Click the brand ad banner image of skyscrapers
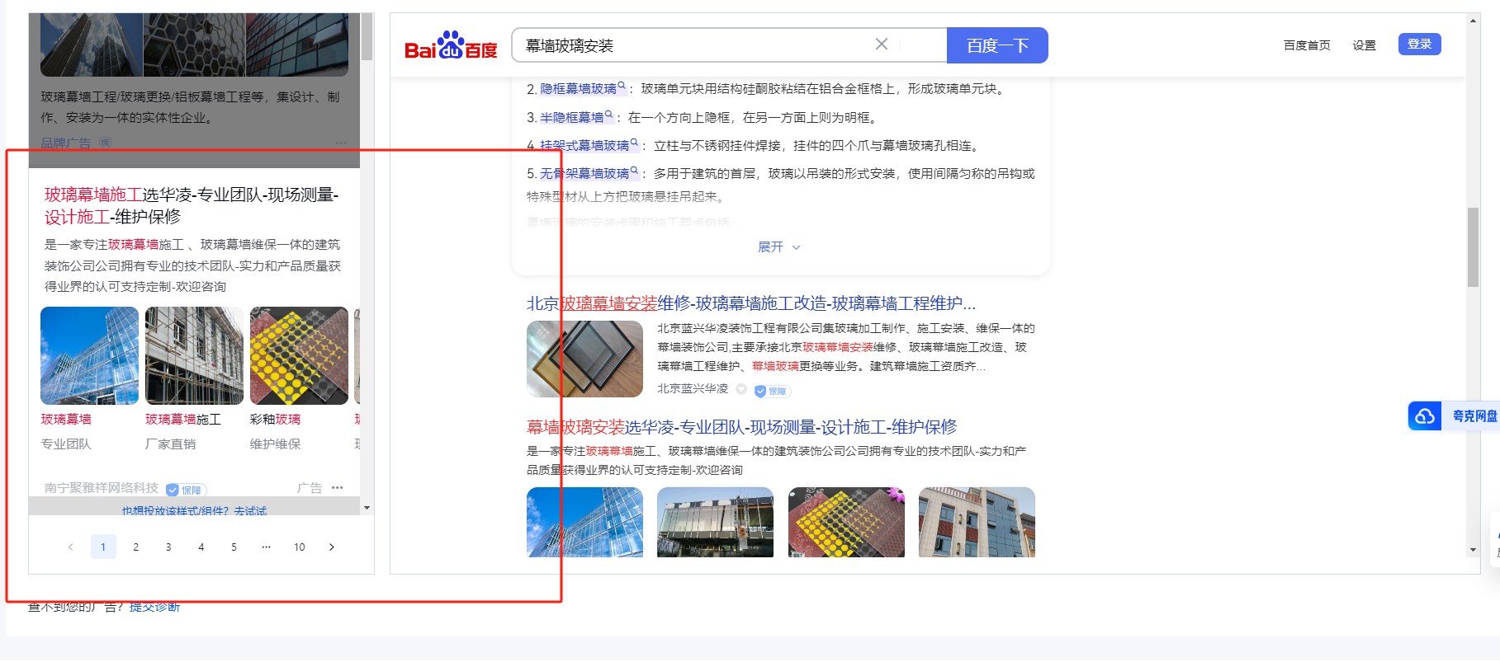This screenshot has width=1500, height=662. (194, 45)
